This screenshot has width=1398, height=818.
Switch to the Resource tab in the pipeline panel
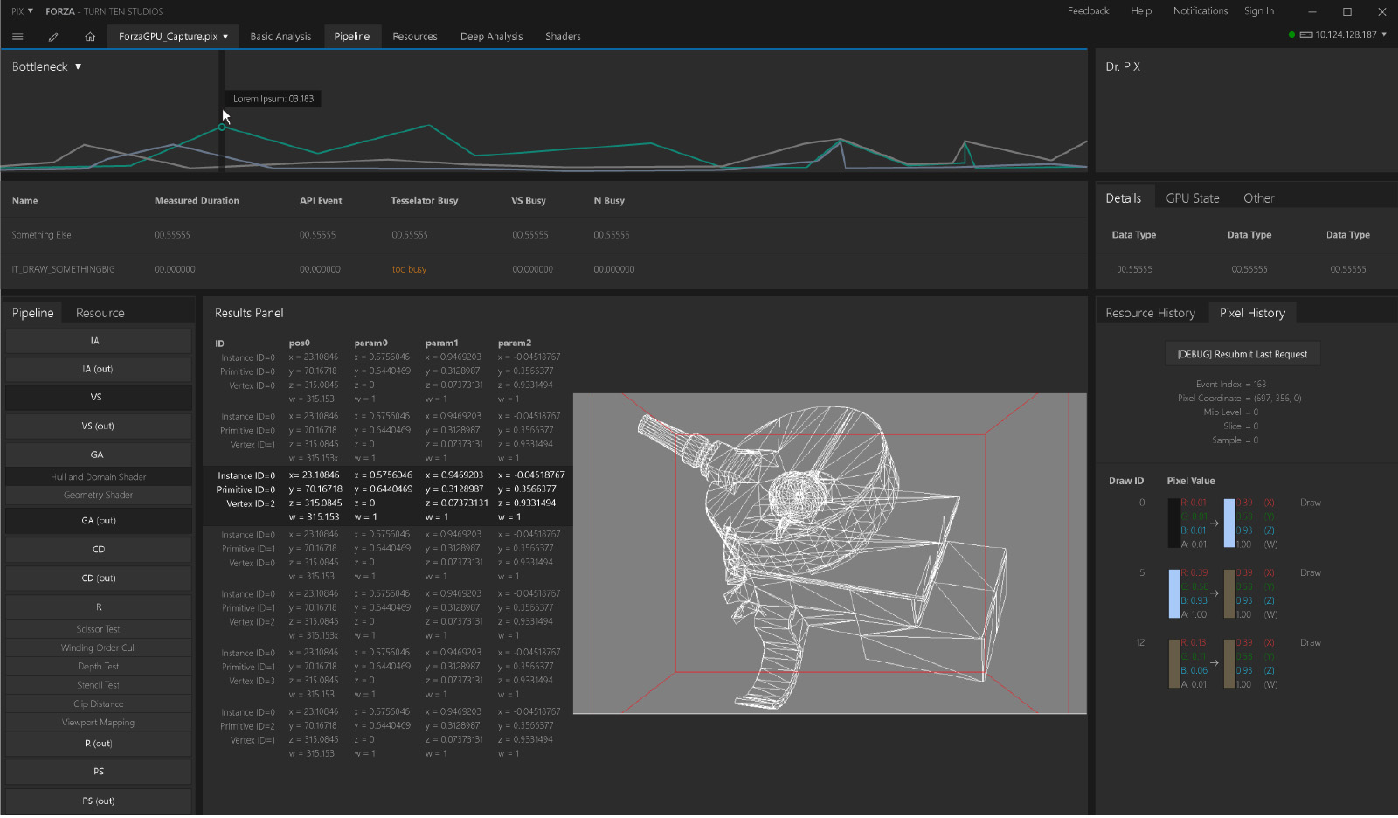coord(100,312)
